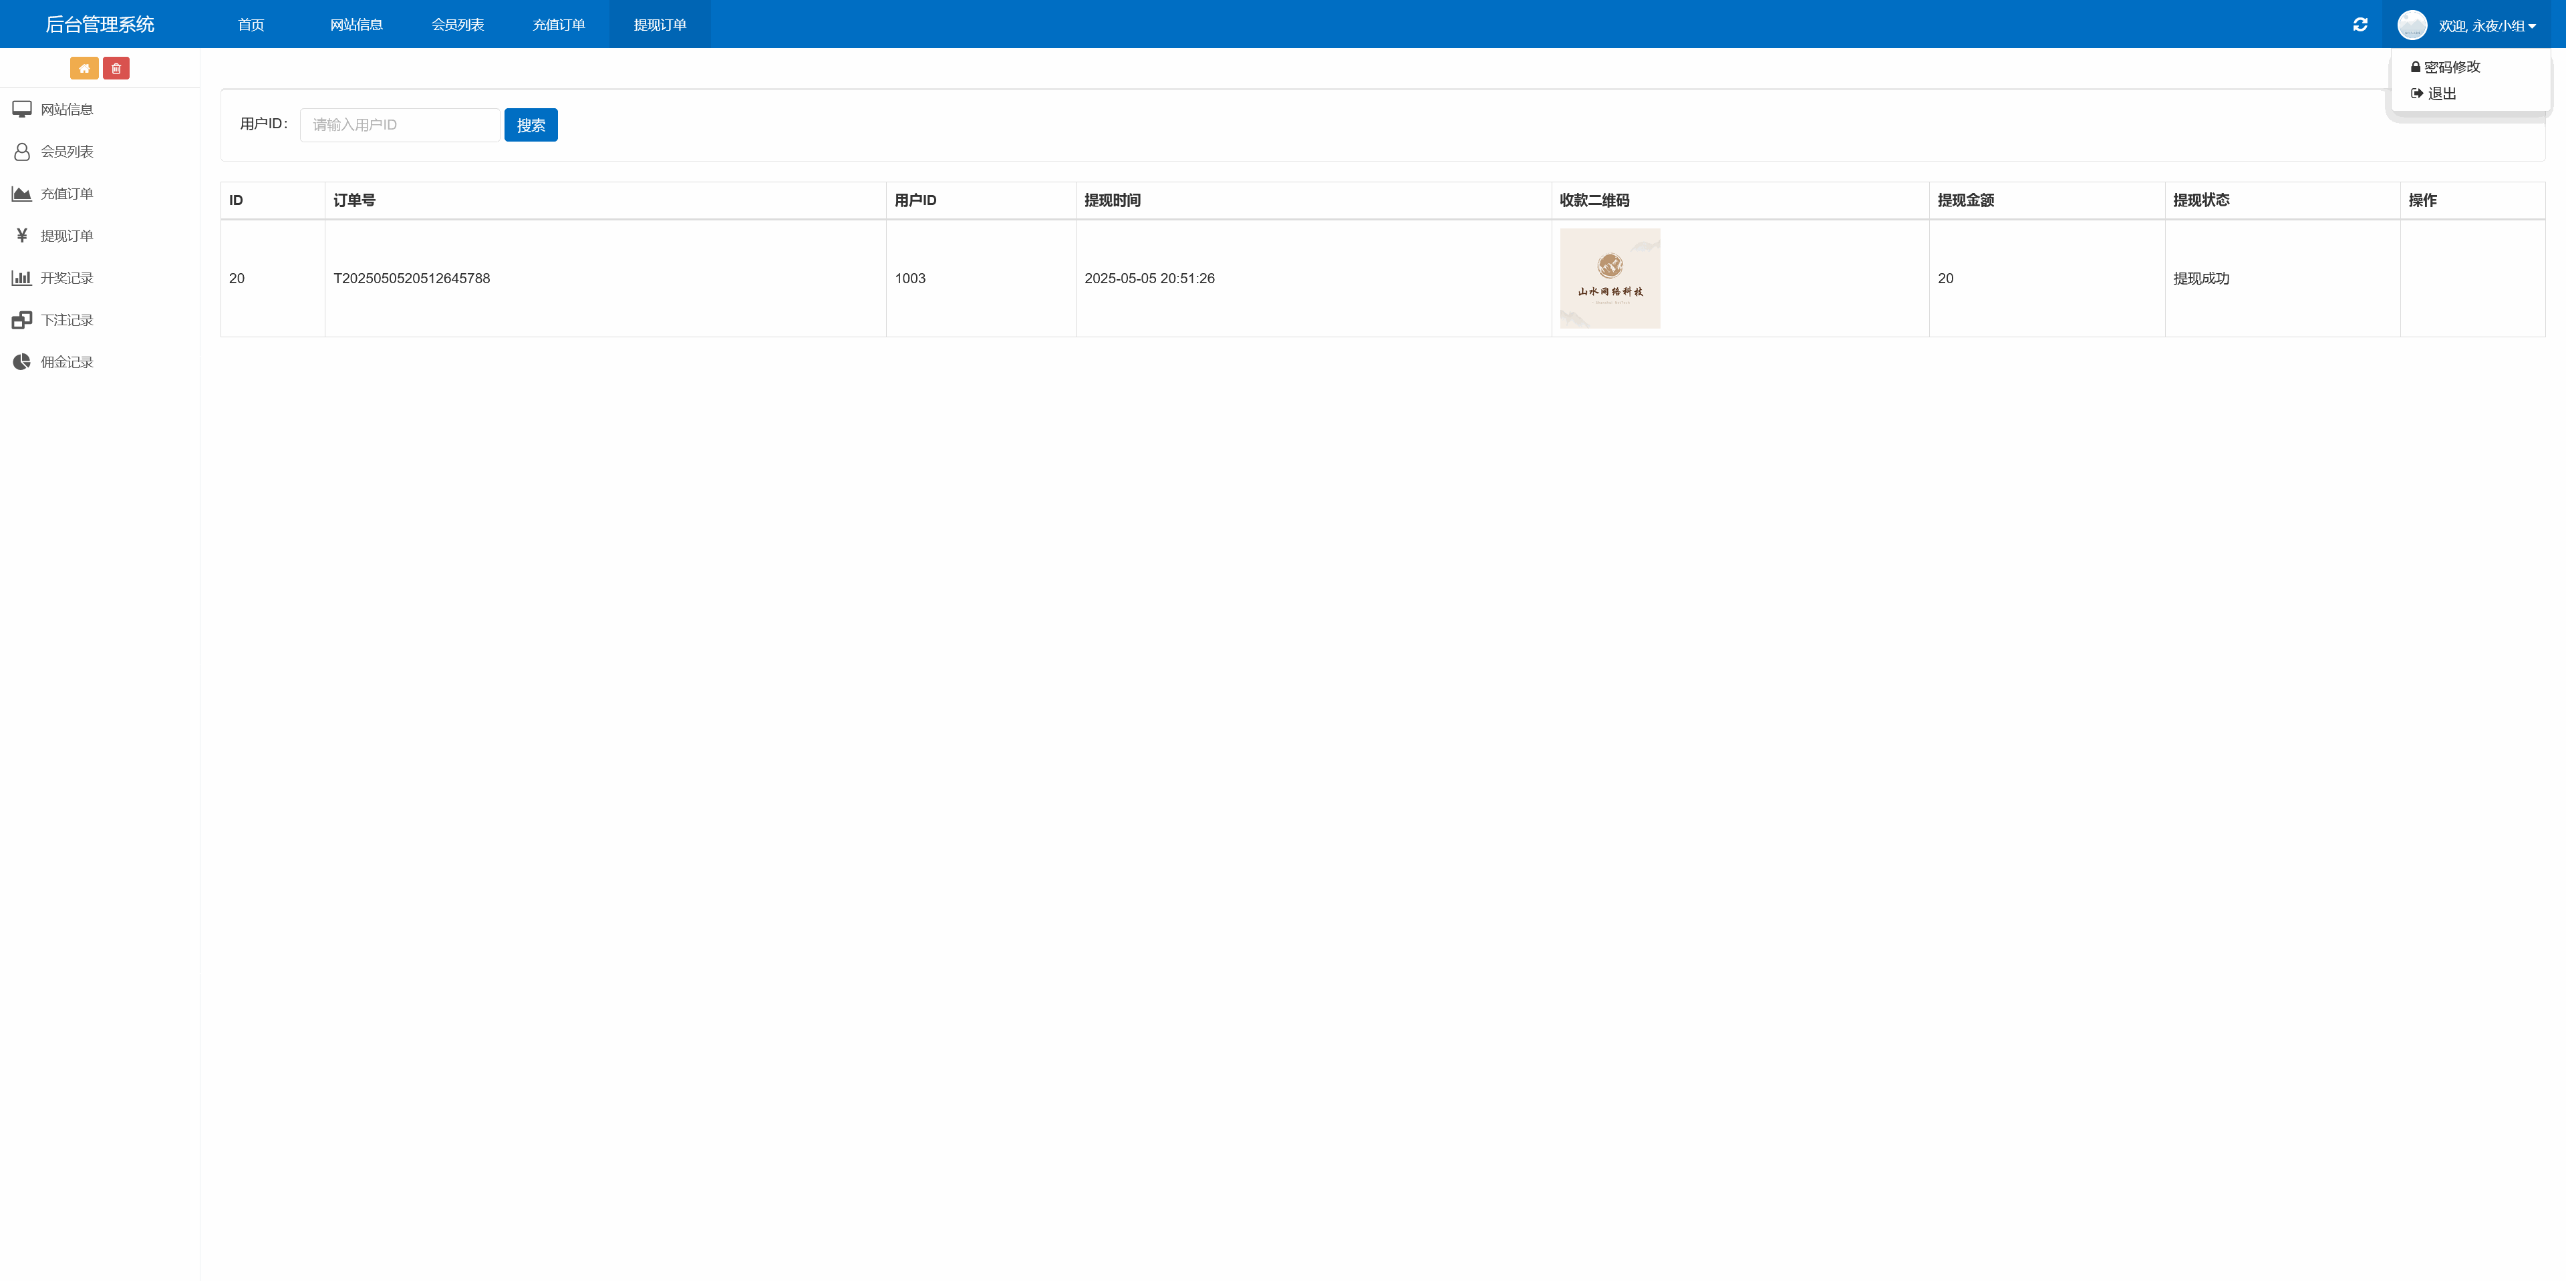Open 提现订单 in the sidebar

tap(65, 236)
